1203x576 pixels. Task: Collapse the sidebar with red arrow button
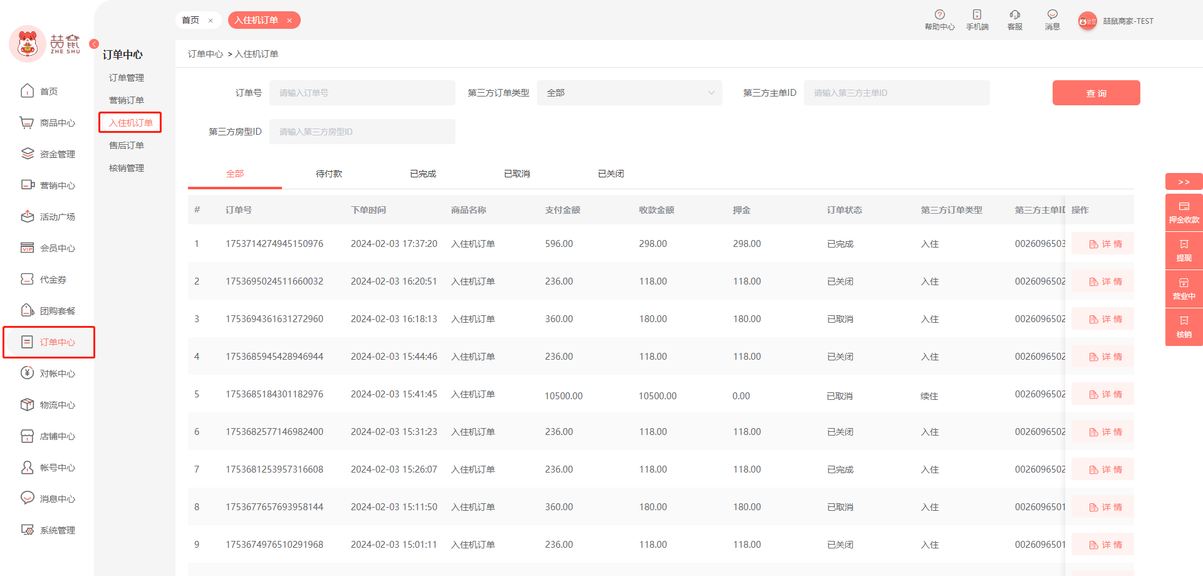tap(94, 44)
